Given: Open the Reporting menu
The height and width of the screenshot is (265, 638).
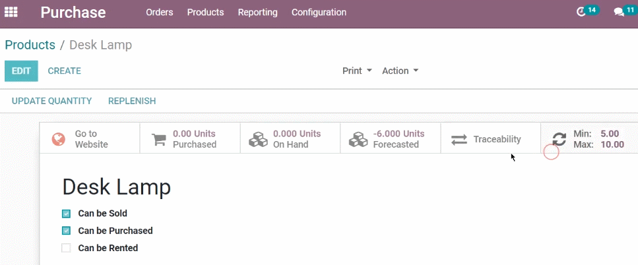Looking at the screenshot, I should [257, 13].
